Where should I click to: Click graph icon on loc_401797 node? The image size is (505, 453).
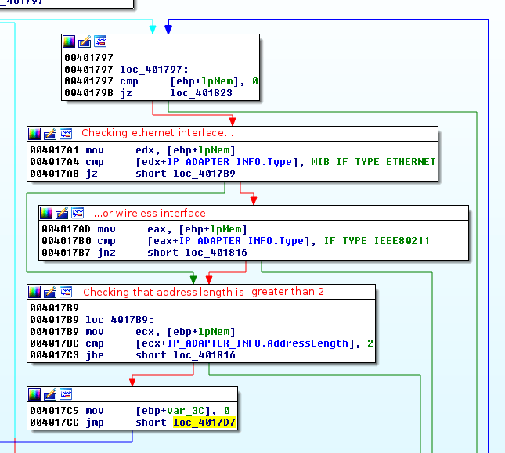(100, 41)
